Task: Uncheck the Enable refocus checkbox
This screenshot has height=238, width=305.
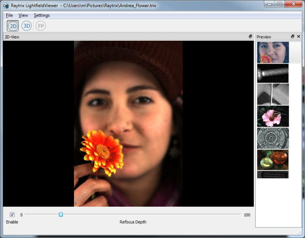Action: pos(12,215)
